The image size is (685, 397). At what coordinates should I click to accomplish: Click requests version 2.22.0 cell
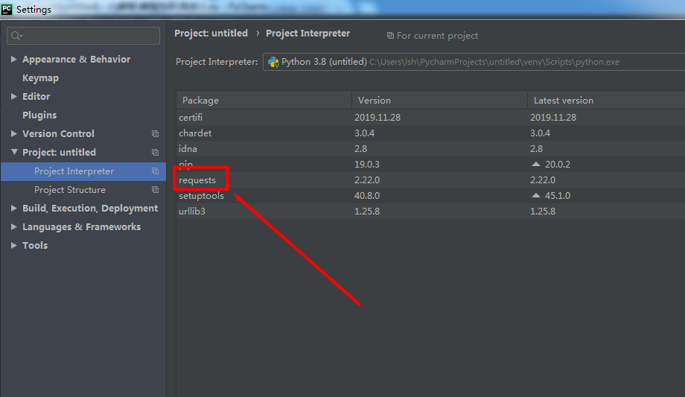[367, 180]
